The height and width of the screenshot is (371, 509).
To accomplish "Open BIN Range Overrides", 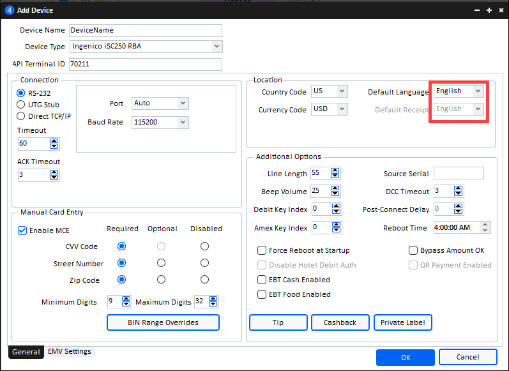I will click(163, 322).
